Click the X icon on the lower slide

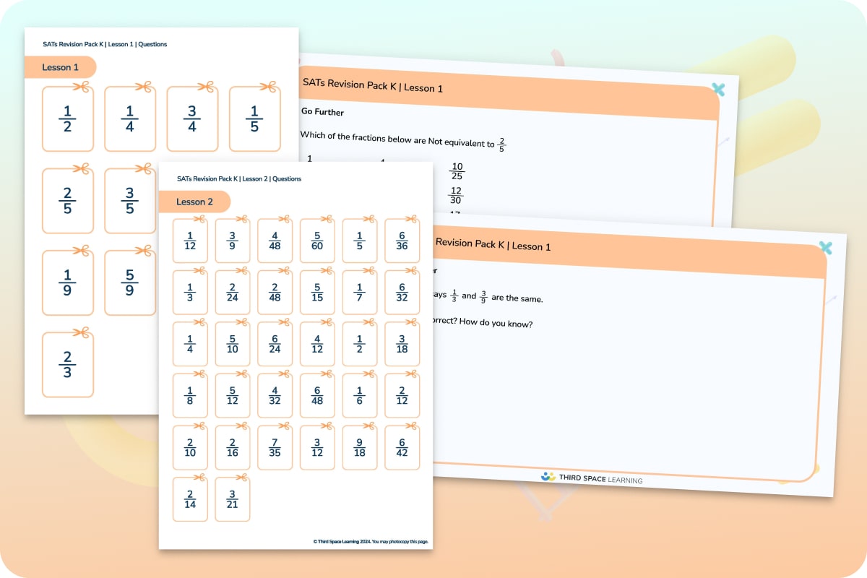[826, 248]
